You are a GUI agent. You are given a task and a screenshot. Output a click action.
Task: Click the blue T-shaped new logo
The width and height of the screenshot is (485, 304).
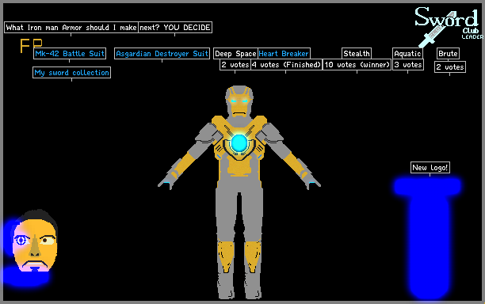coord(428,237)
